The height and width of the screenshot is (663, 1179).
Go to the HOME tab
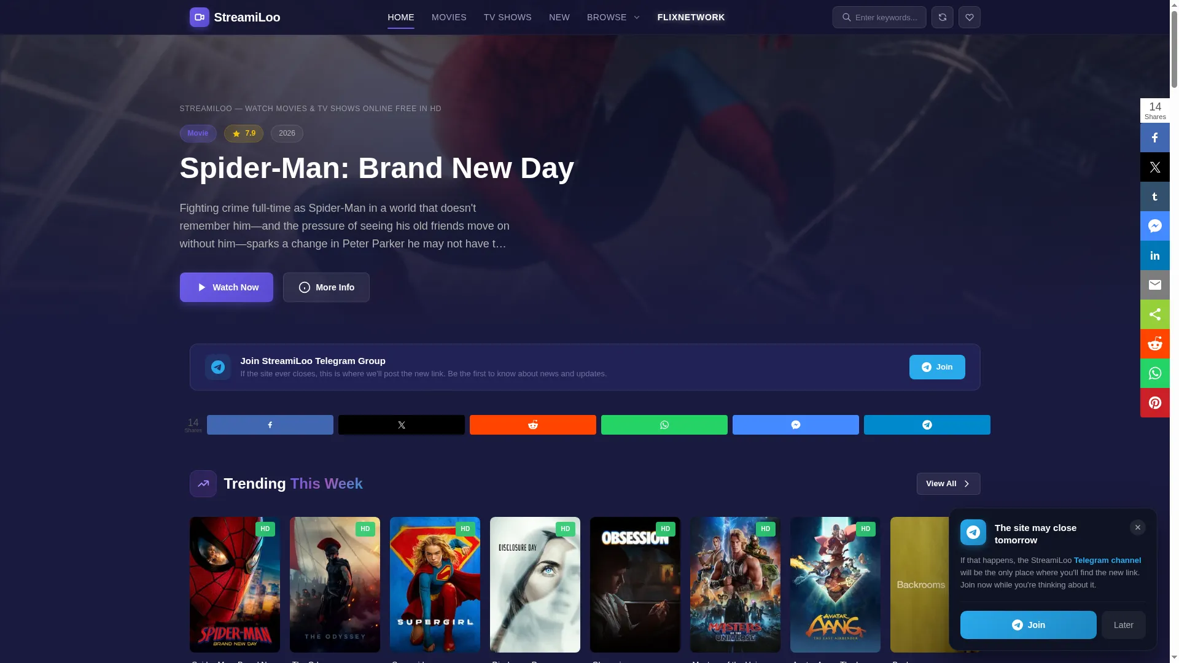tap(401, 17)
